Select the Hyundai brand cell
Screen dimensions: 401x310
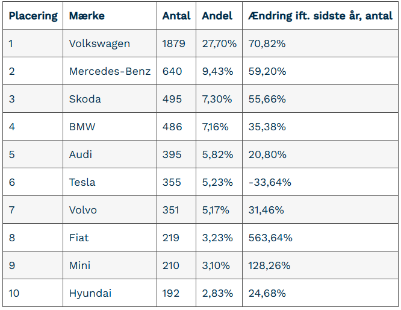(x=90, y=294)
